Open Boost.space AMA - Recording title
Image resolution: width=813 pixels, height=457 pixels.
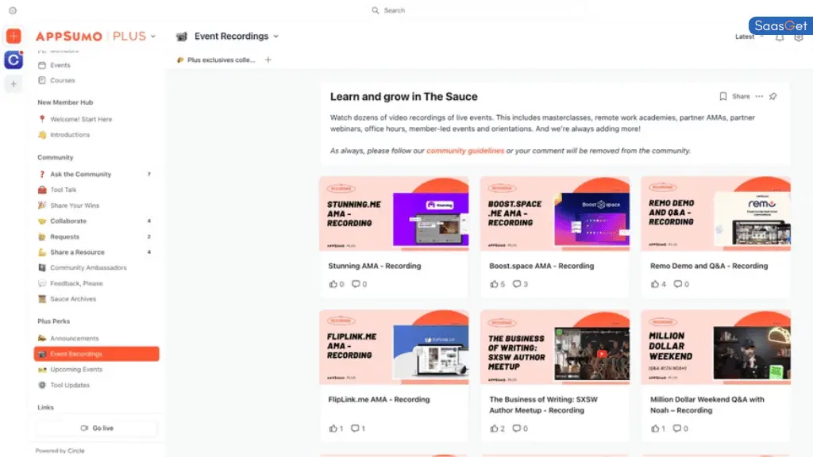coord(541,266)
